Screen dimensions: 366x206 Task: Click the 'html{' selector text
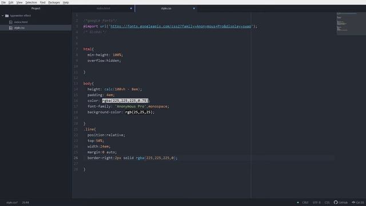89,49
